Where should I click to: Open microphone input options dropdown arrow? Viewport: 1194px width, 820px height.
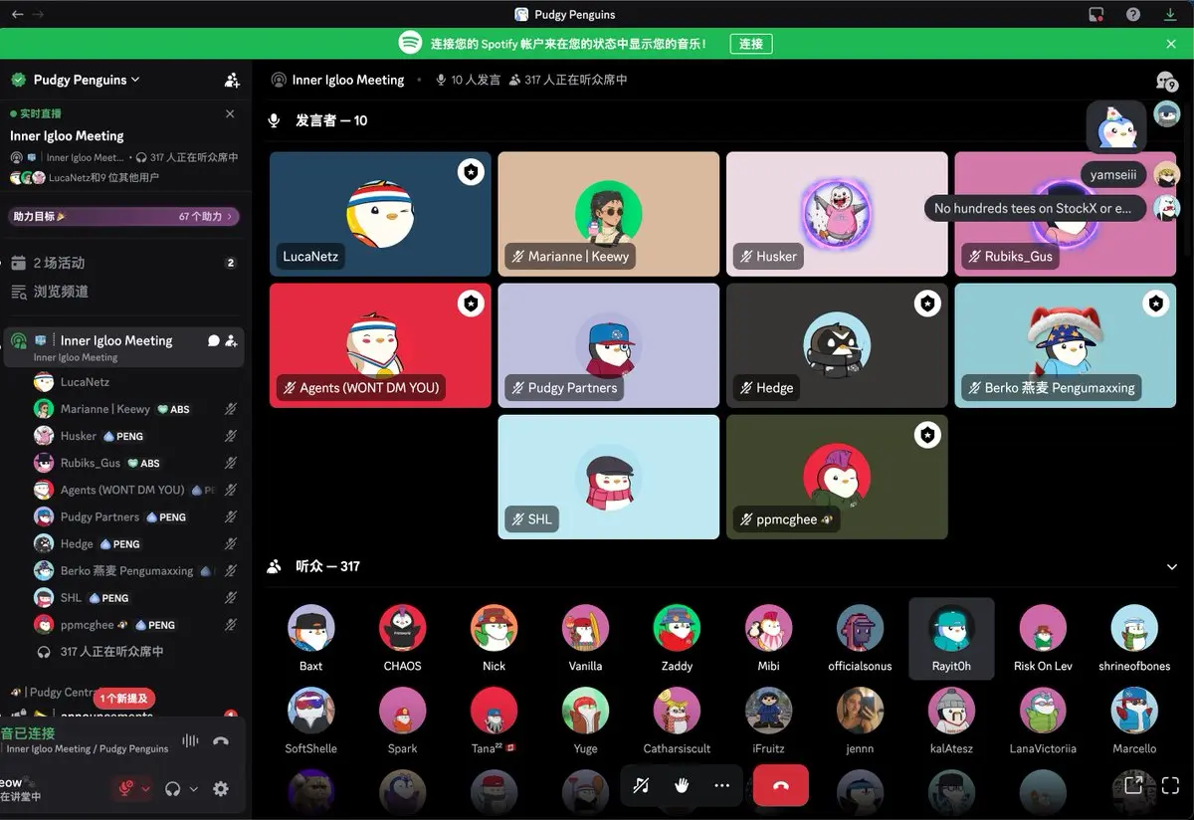coord(146,789)
